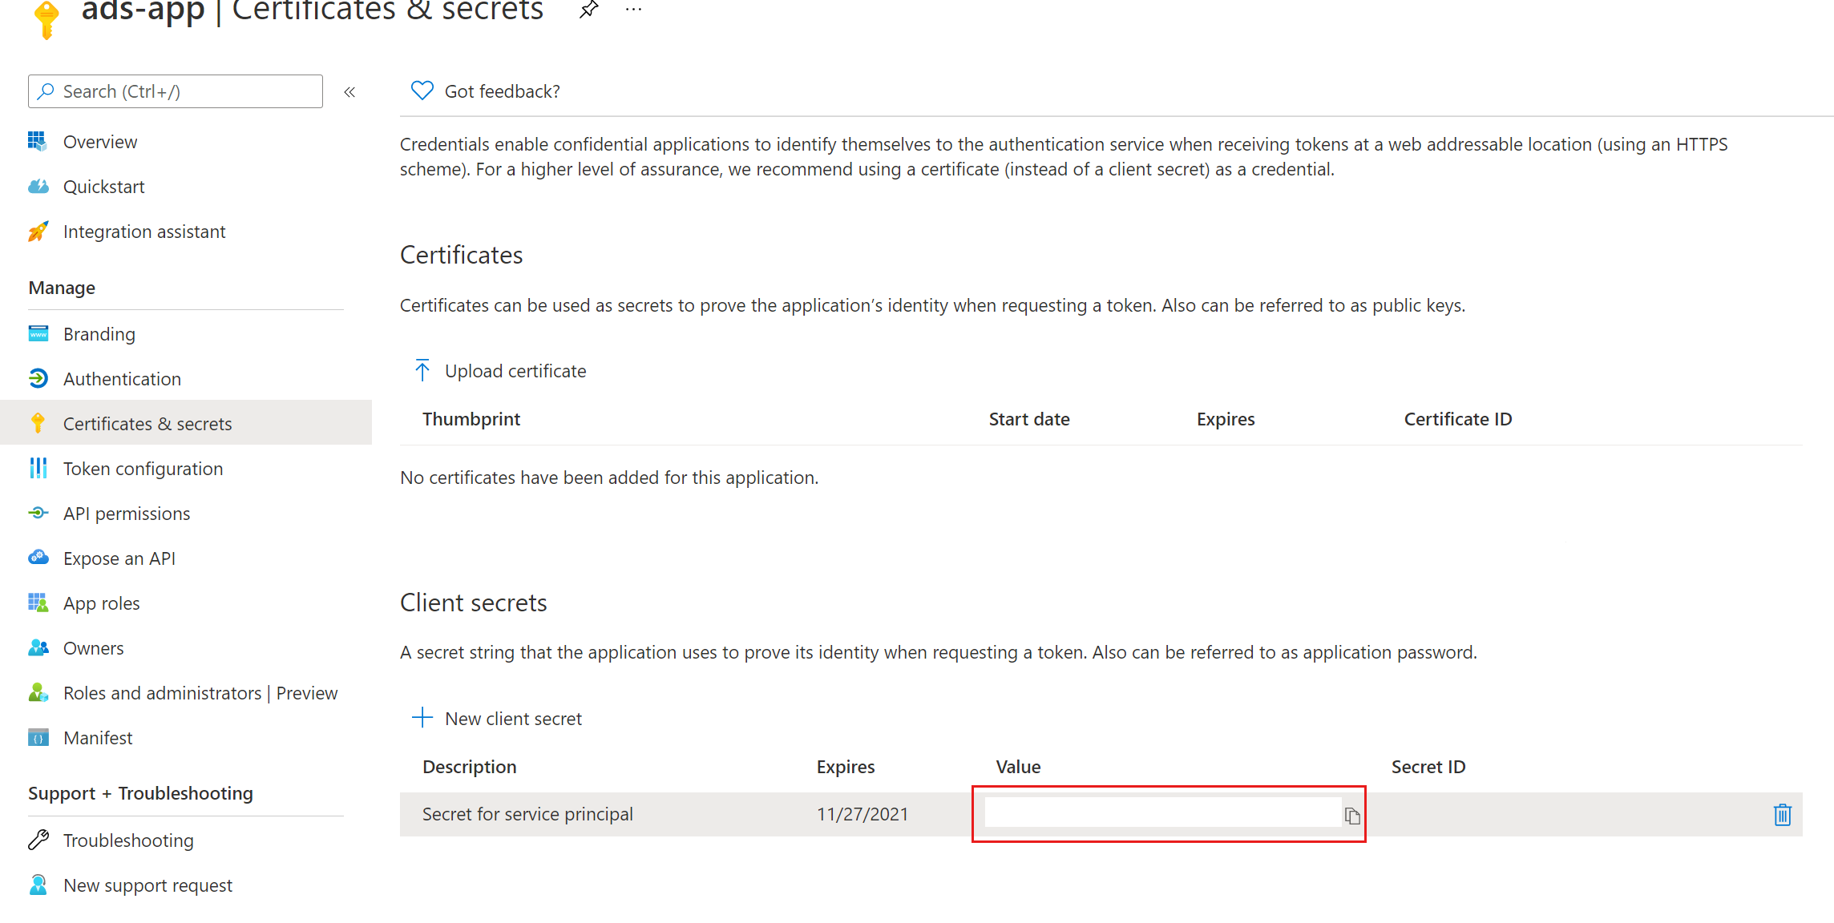
Task: Open the Expose an API cloud icon
Action: point(38,558)
